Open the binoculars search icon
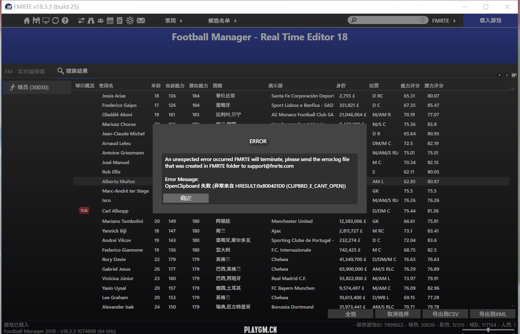Viewport: 520px width, 334px height. click(91, 21)
